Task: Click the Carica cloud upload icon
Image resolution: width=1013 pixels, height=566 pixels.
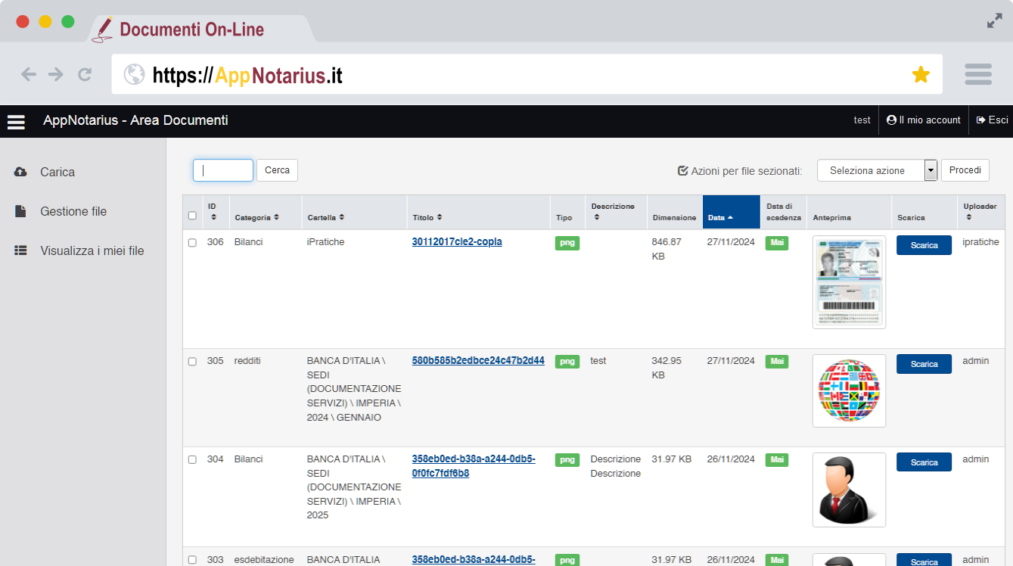Action: [x=20, y=172]
